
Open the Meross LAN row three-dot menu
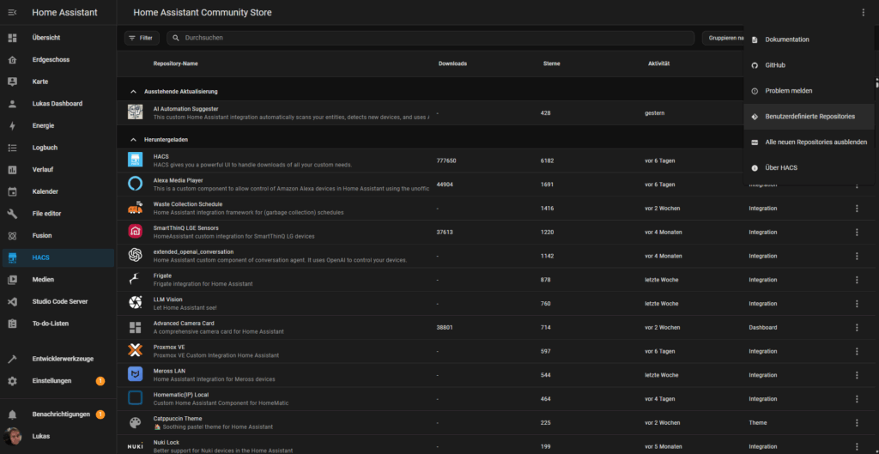[x=857, y=375]
